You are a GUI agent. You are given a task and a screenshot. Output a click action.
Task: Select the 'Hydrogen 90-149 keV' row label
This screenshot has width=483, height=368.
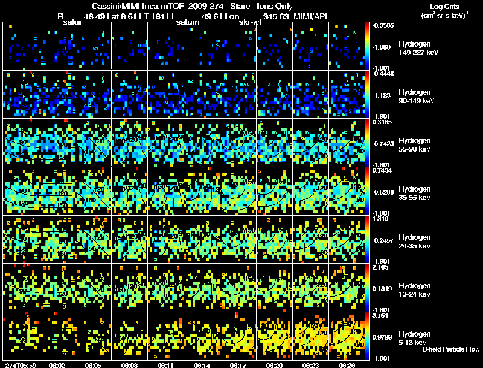coord(416,97)
